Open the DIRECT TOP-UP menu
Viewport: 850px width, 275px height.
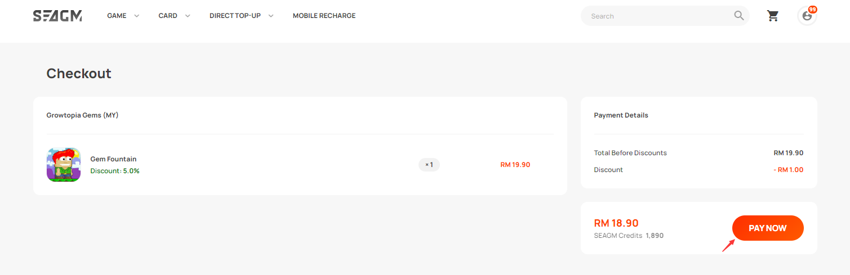235,16
